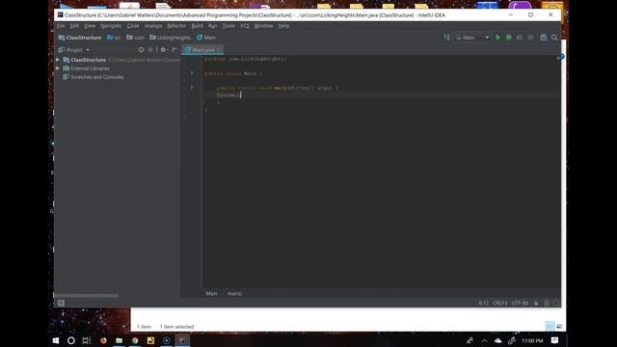Click OneDrive cloud icon in system tray
Image resolution: width=617 pixels, height=347 pixels.
497,340
